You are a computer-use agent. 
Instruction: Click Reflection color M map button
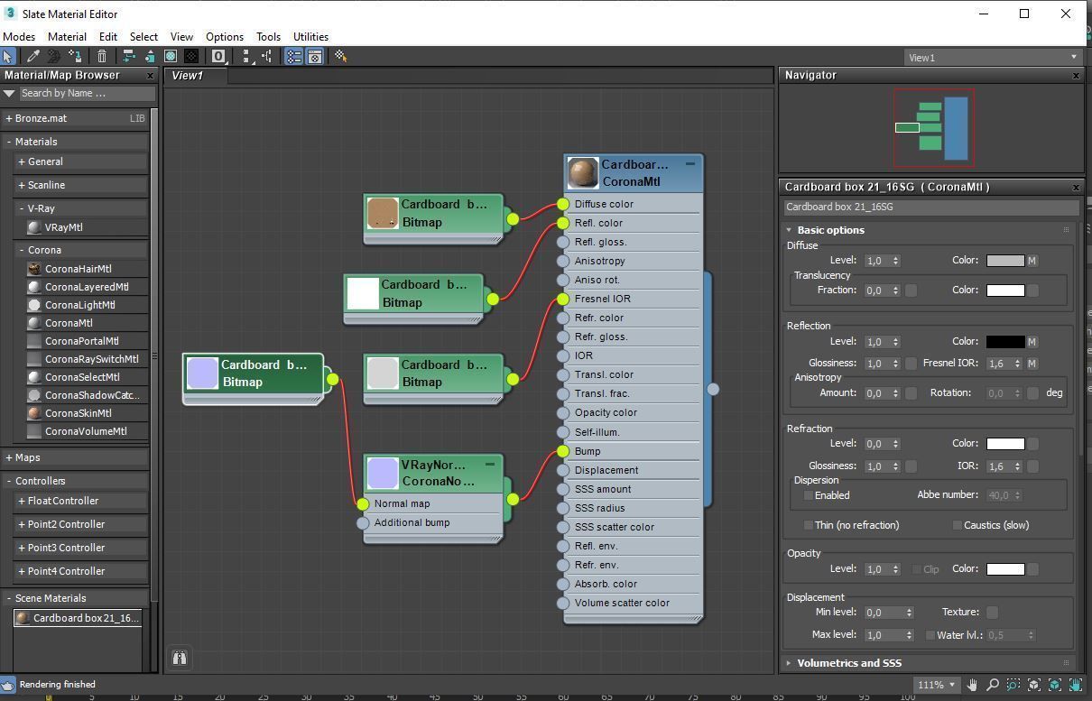(1032, 342)
